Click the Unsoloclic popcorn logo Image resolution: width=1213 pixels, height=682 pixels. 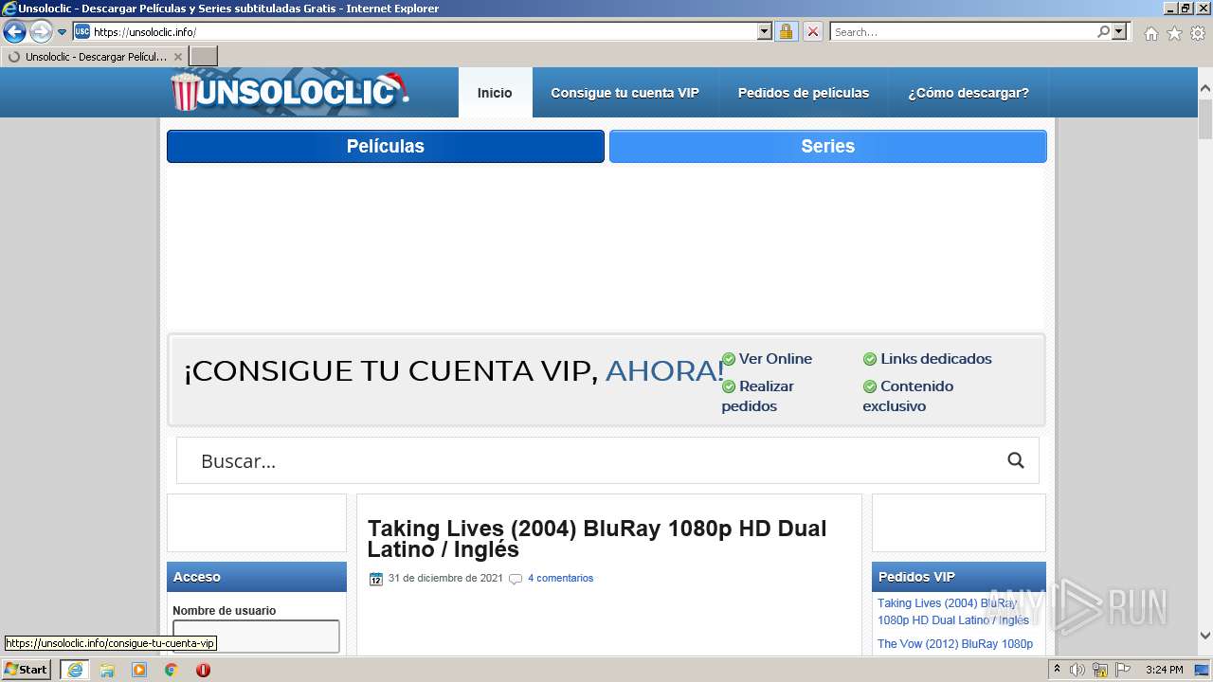pyautogui.click(x=290, y=92)
